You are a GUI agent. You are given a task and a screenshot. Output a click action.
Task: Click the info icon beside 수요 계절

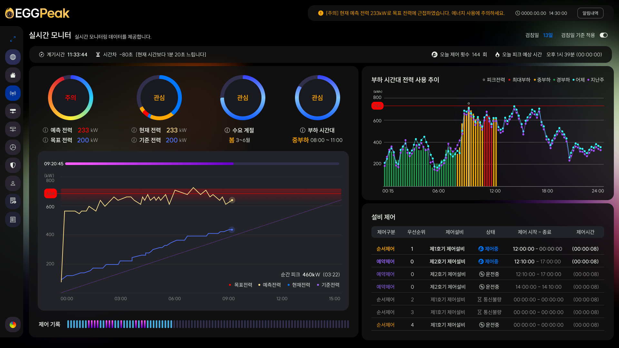pos(227,130)
